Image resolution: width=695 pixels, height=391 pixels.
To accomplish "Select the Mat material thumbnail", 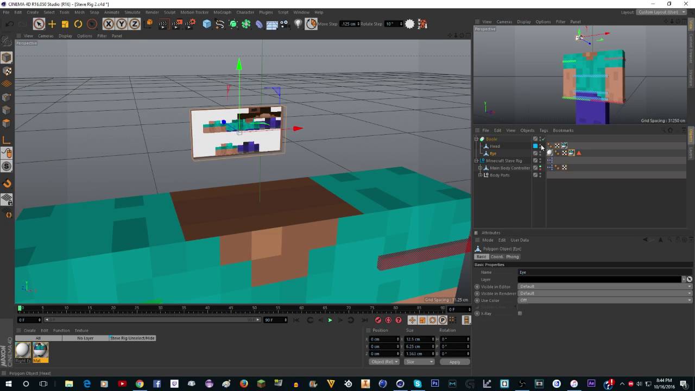I will [x=41, y=352].
